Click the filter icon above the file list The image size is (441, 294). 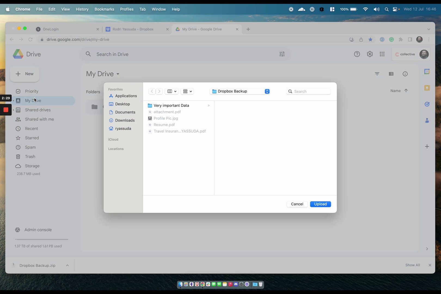pyautogui.click(x=377, y=74)
